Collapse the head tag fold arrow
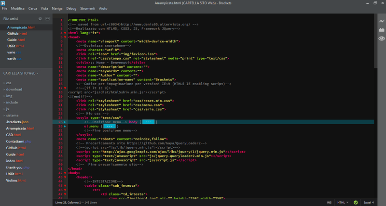386x206 pixels. pyautogui.click(x=64, y=37)
